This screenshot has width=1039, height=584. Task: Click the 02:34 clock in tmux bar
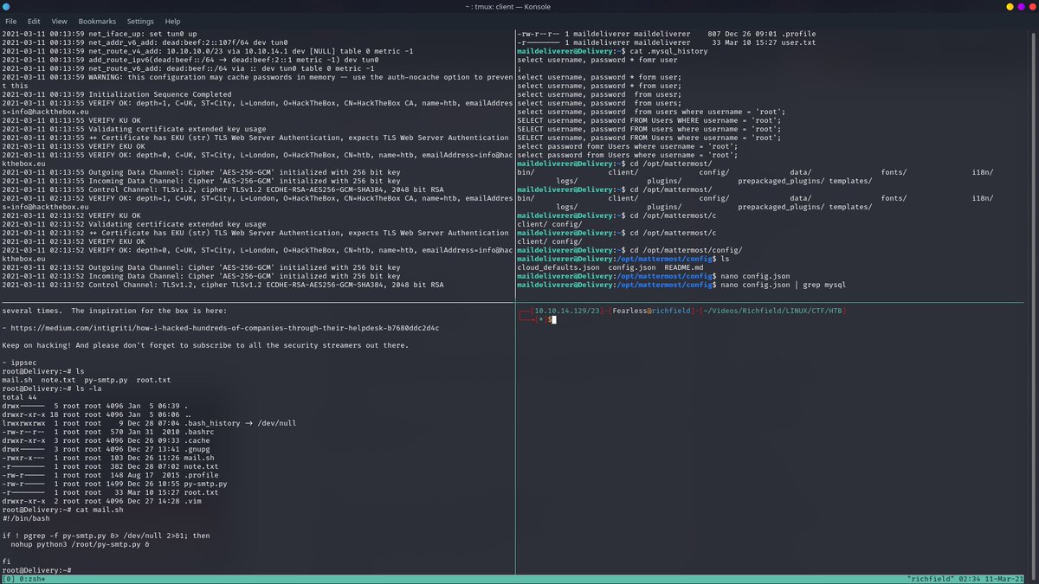971,577
